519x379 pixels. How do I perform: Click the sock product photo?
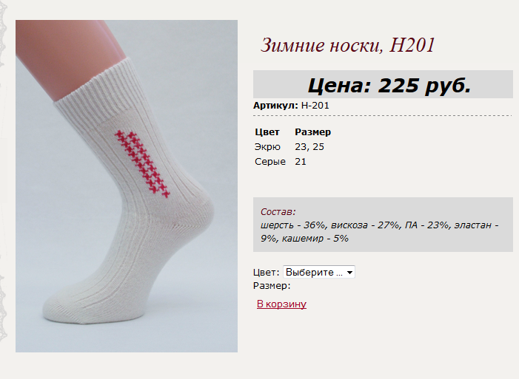[x=127, y=186]
